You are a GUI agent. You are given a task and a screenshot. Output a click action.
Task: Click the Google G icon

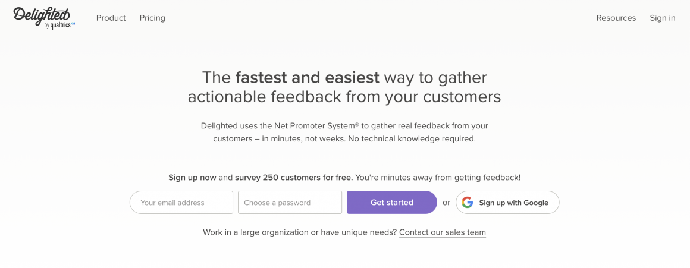tap(468, 203)
